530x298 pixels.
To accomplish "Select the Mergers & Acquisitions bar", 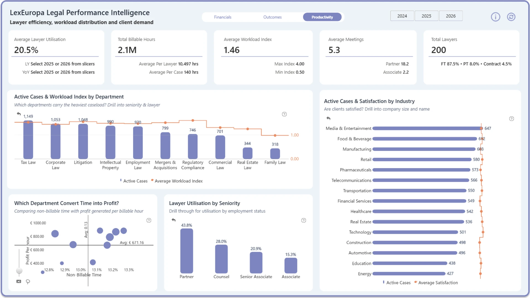I will pos(165,145).
